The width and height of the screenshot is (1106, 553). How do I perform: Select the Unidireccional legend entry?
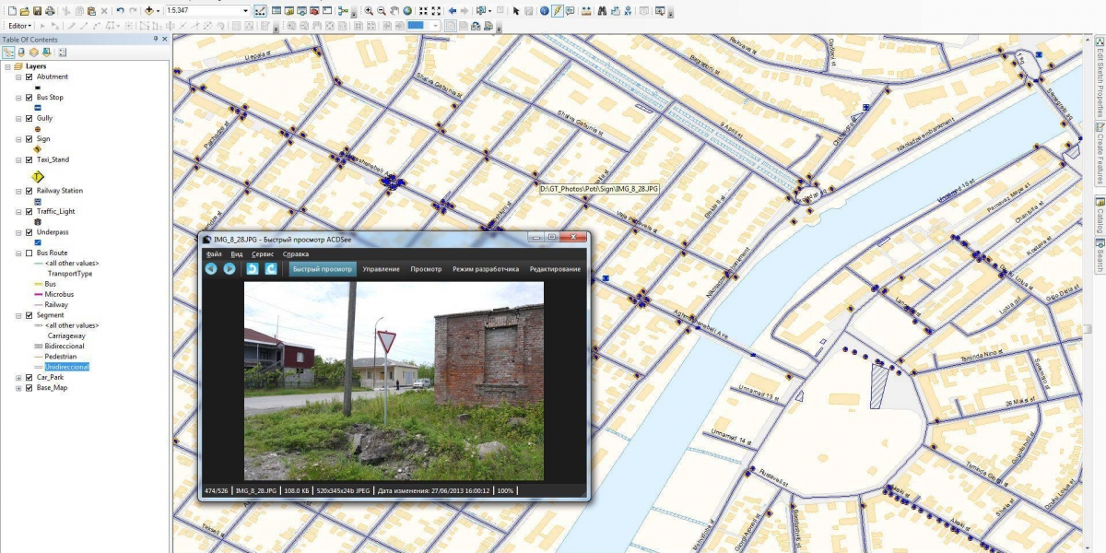[67, 367]
